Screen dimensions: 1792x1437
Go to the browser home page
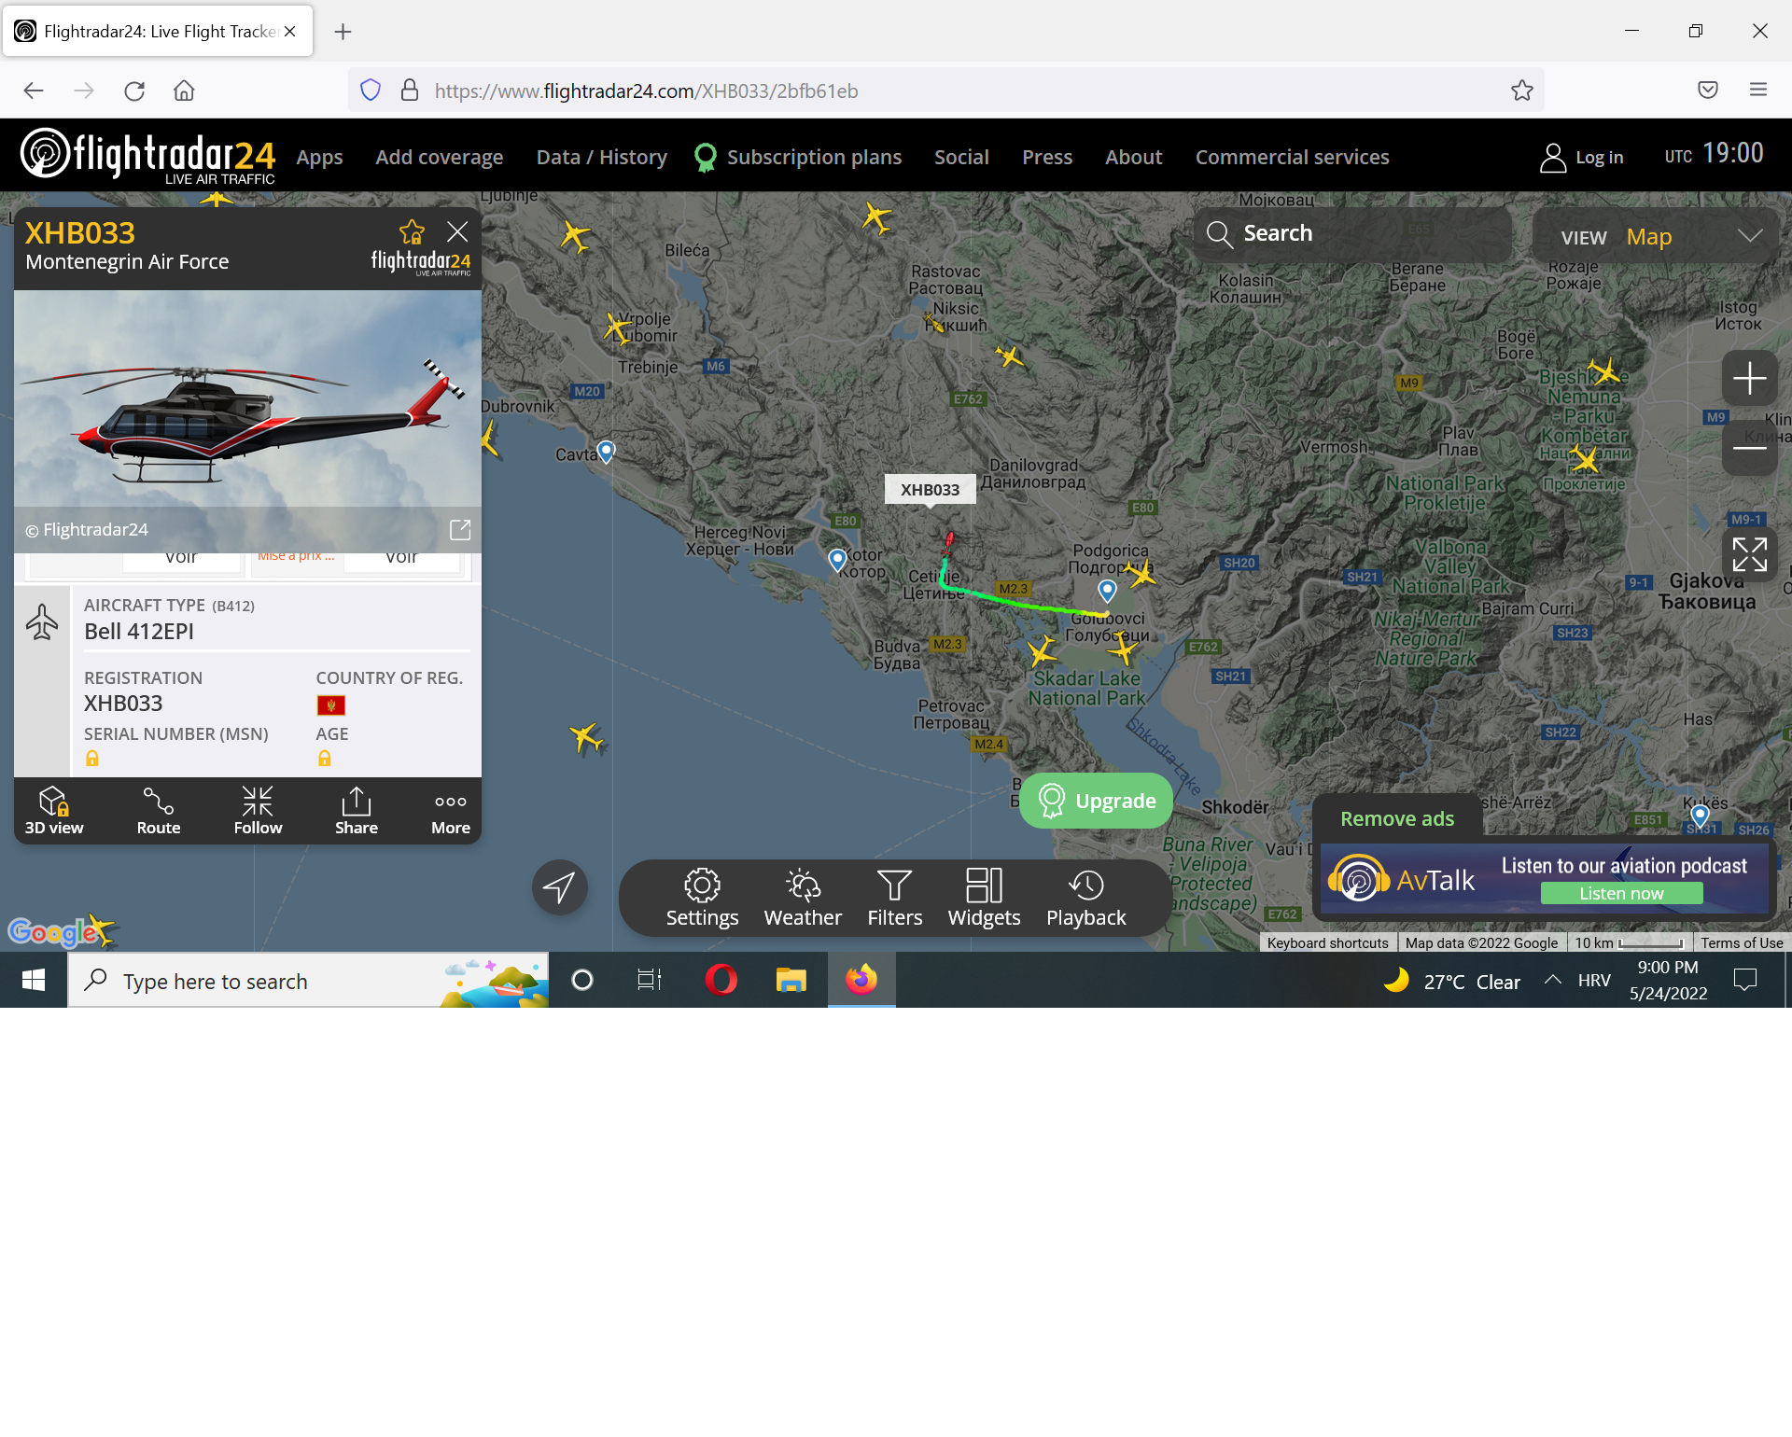click(184, 91)
